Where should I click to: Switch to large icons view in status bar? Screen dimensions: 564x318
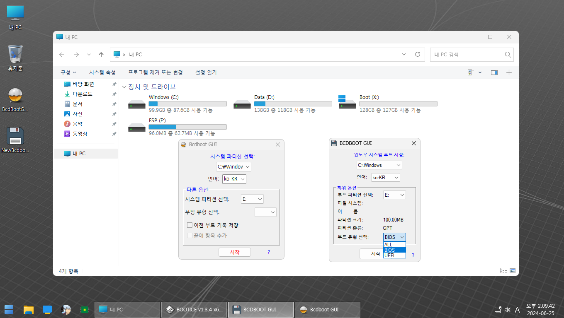click(513, 271)
